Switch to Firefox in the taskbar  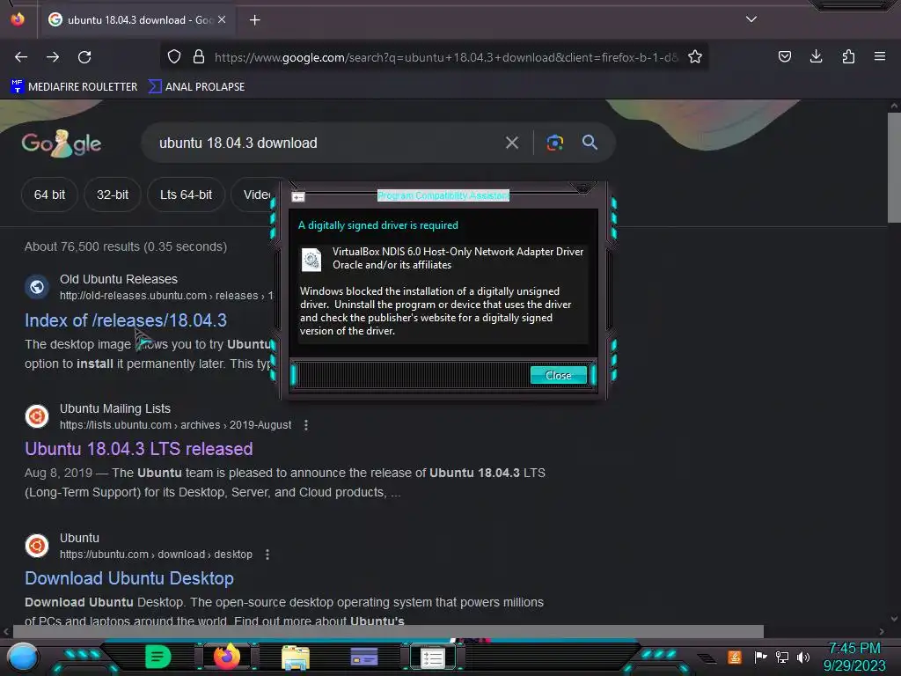coord(226,657)
